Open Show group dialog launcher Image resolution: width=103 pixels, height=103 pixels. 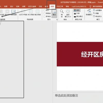[x=57, y=20]
